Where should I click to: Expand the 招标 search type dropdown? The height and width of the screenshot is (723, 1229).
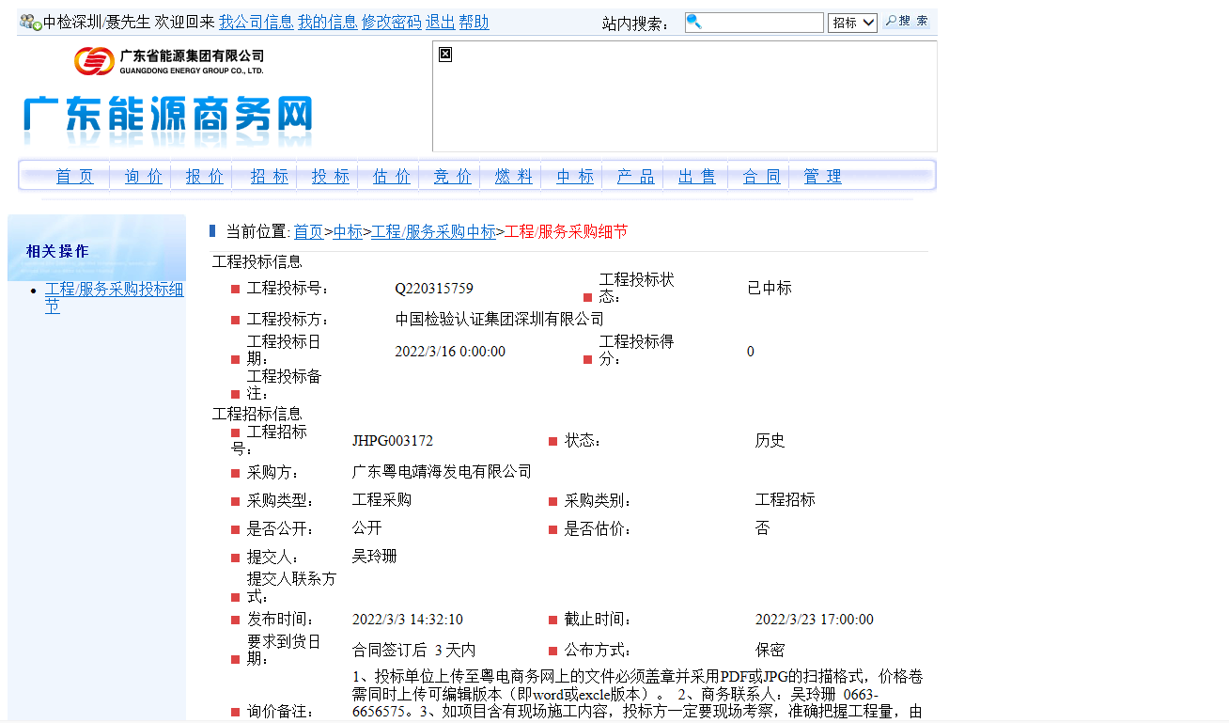(853, 23)
